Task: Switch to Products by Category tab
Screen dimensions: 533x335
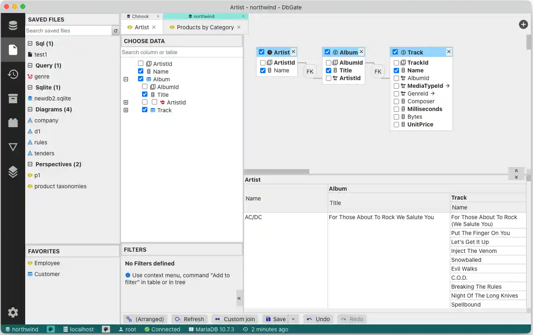Action: click(x=205, y=27)
